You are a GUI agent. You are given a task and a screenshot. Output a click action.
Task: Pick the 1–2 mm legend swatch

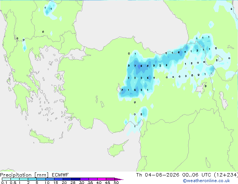(24, 179)
